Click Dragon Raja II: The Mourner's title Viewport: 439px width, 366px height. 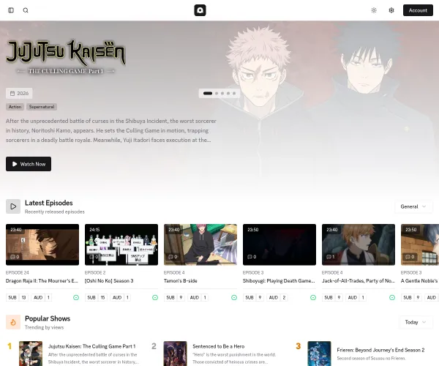(42, 281)
